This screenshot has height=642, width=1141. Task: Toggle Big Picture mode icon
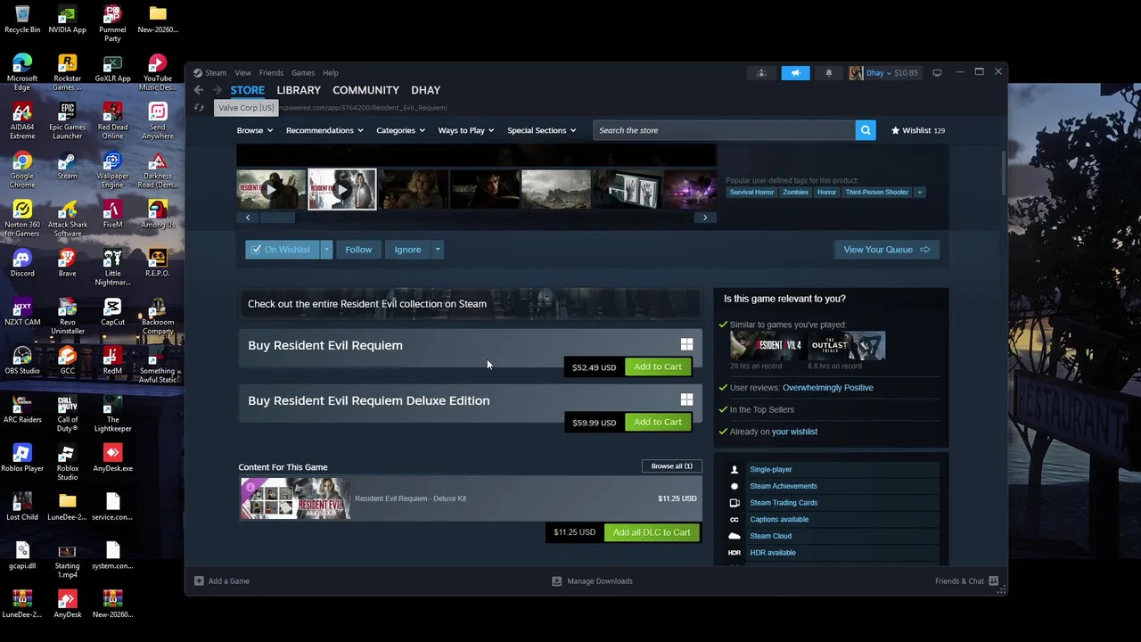click(x=937, y=73)
